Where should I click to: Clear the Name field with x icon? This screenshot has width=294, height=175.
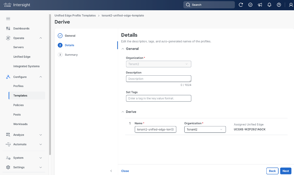[x=173, y=129]
